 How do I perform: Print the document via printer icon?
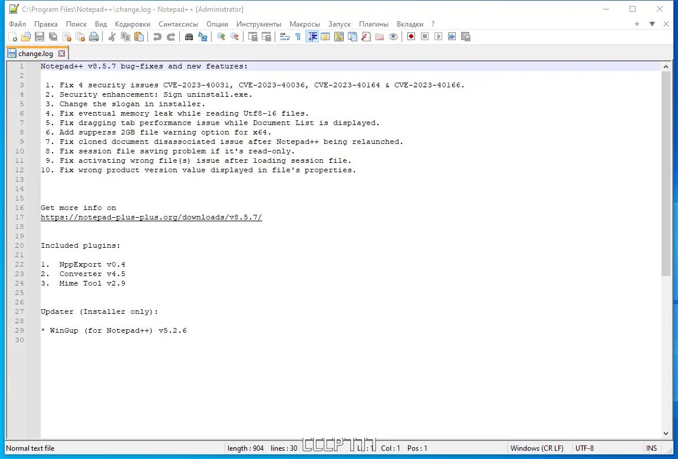click(94, 37)
